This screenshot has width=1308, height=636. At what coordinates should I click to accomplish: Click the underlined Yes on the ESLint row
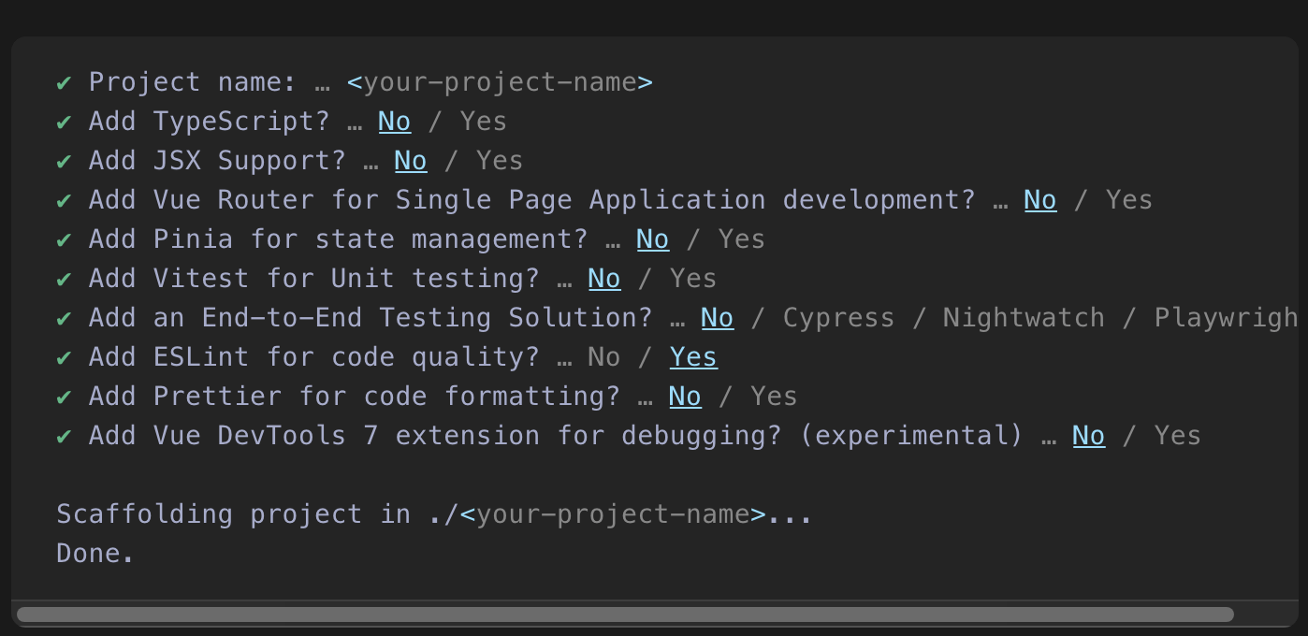coord(693,357)
